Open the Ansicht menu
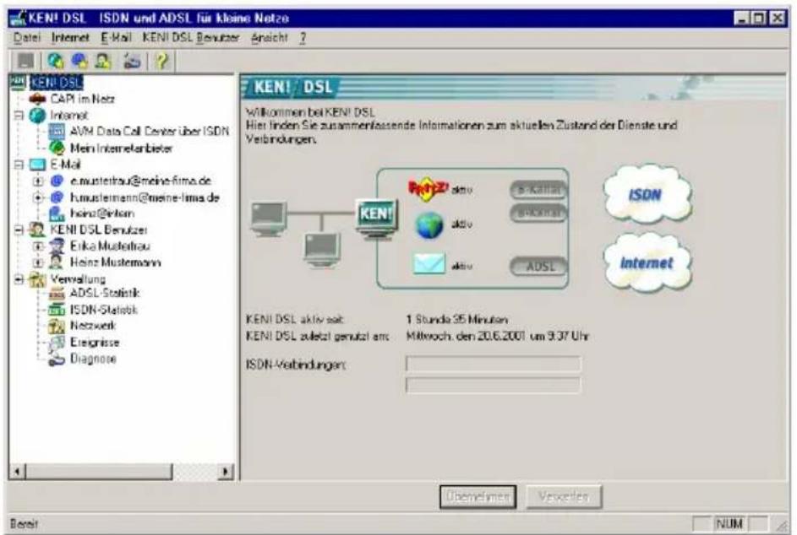This screenshot has height=535, width=797. [269, 38]
